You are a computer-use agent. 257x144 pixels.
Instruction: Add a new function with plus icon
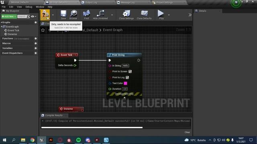(36, 38)
